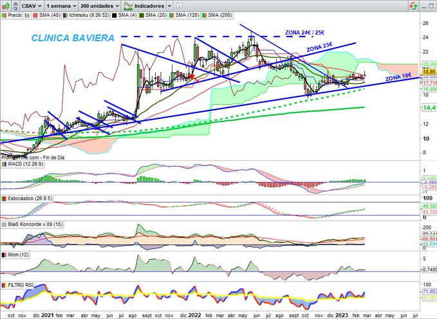Restore the chart window size
This screenshot has width=437, height=319.
[x=431, y=6]
